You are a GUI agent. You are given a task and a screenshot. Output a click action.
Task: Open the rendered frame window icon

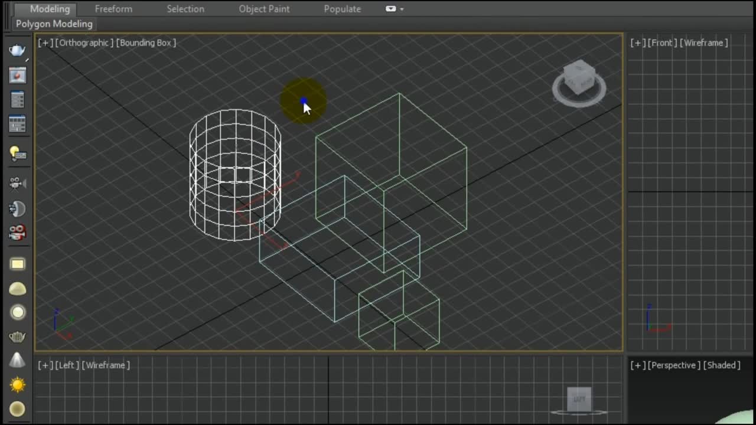tap(17, 75)
